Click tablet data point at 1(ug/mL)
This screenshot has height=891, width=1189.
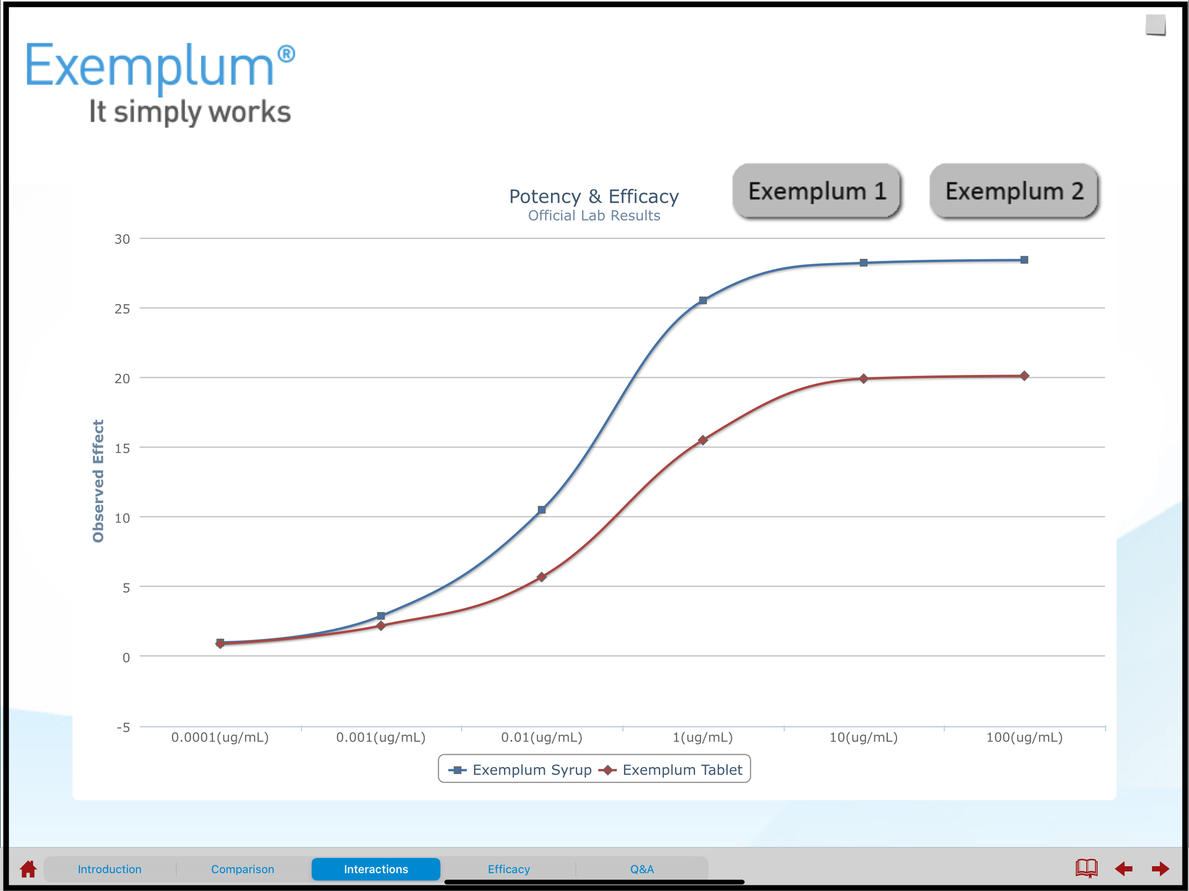(x=702, y=440)
